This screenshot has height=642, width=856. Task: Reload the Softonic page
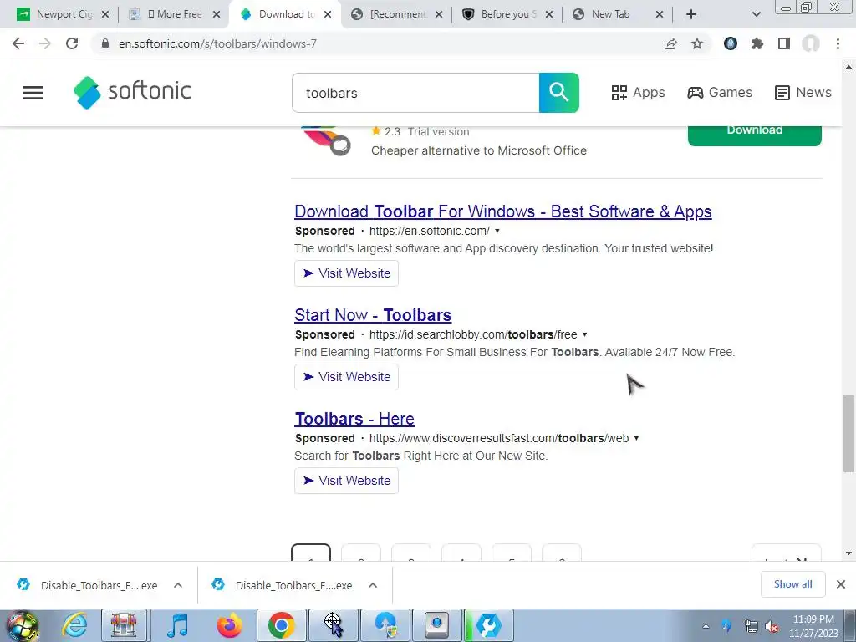(x=72, y=43)
